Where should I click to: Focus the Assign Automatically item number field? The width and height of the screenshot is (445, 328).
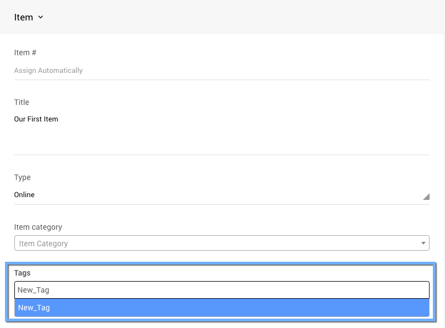pos(221,71)
